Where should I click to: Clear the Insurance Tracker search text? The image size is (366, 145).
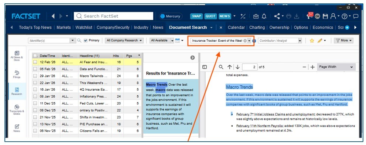[x=245, y=41]
